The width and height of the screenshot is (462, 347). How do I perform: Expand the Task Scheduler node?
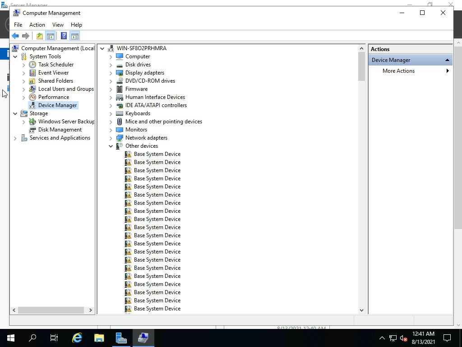point(24,65)
